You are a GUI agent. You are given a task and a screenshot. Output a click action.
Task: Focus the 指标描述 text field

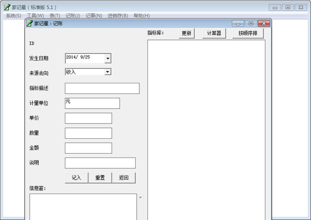click(x=102, y=88)
